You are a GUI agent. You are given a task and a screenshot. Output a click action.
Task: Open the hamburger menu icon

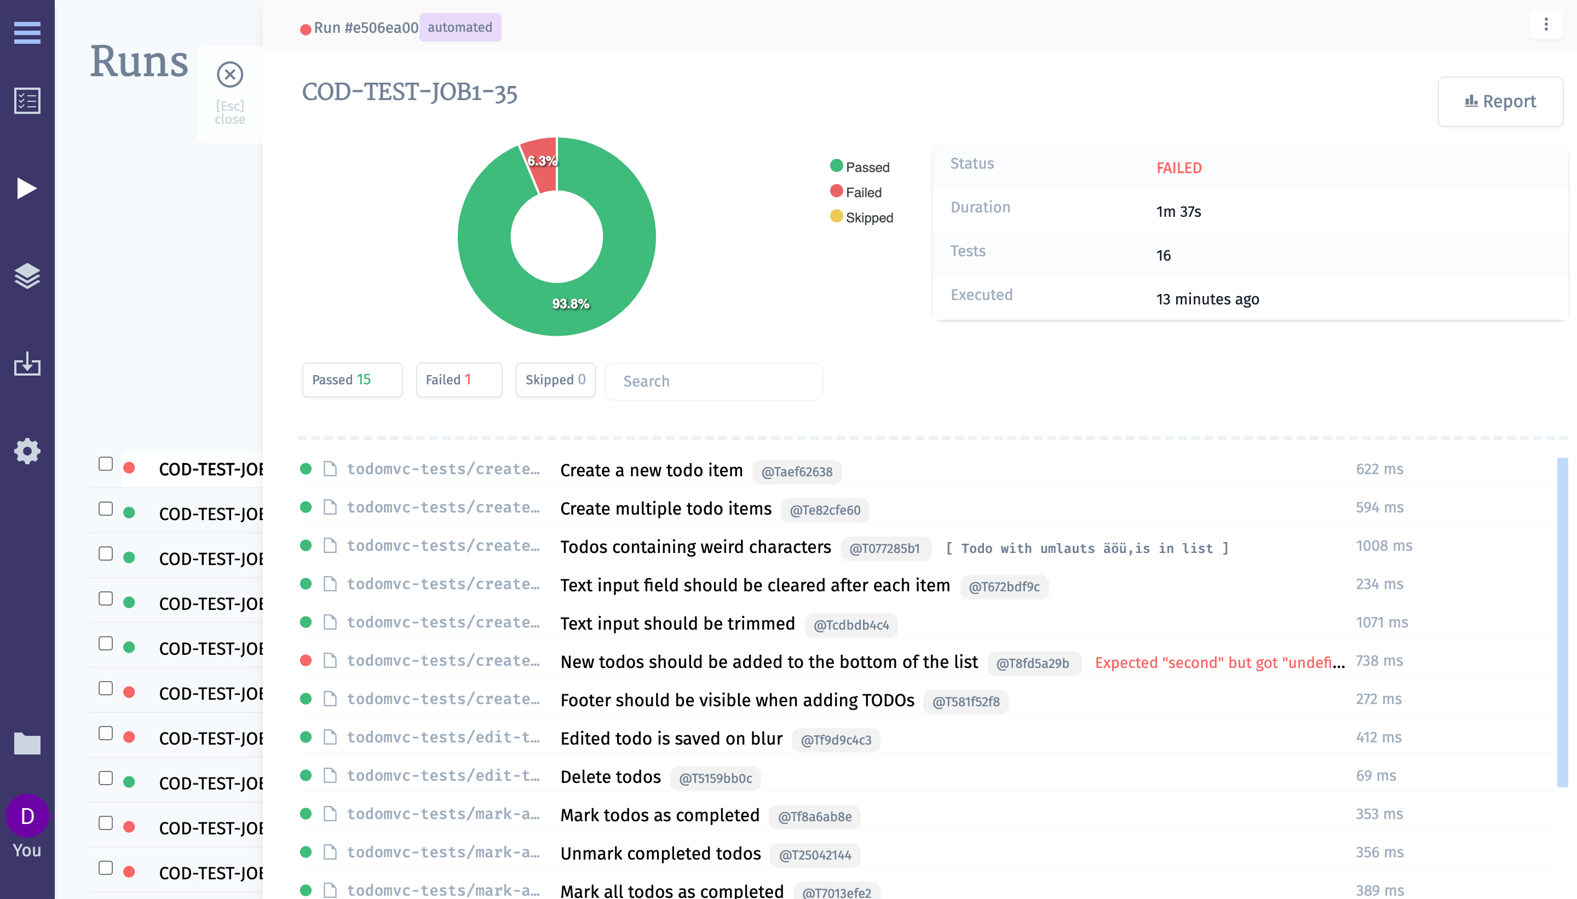tap(27, 32)
